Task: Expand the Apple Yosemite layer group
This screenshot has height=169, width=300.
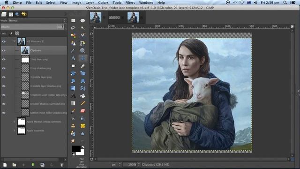Action: (x=14, y=131)
